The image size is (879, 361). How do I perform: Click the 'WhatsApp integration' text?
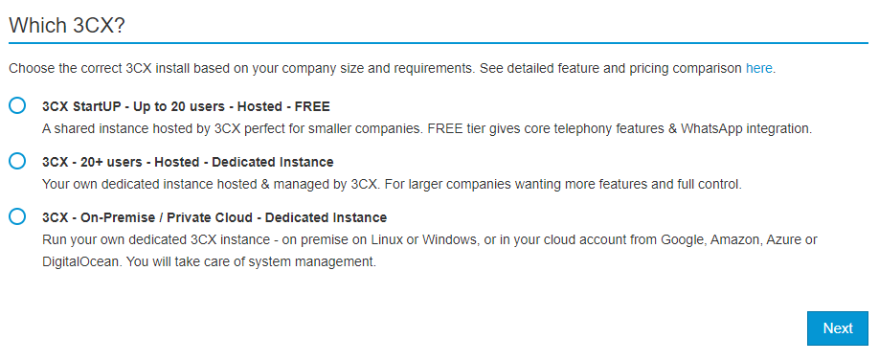(746, 129)
